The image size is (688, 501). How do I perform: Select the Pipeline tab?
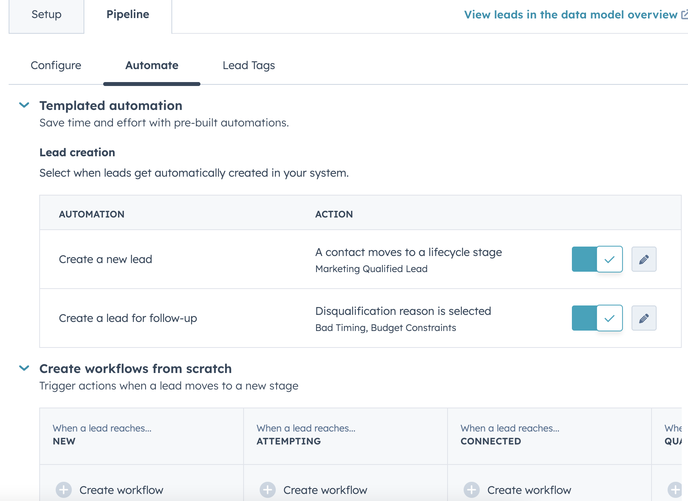pyautogui.click(x=128, y=15)
